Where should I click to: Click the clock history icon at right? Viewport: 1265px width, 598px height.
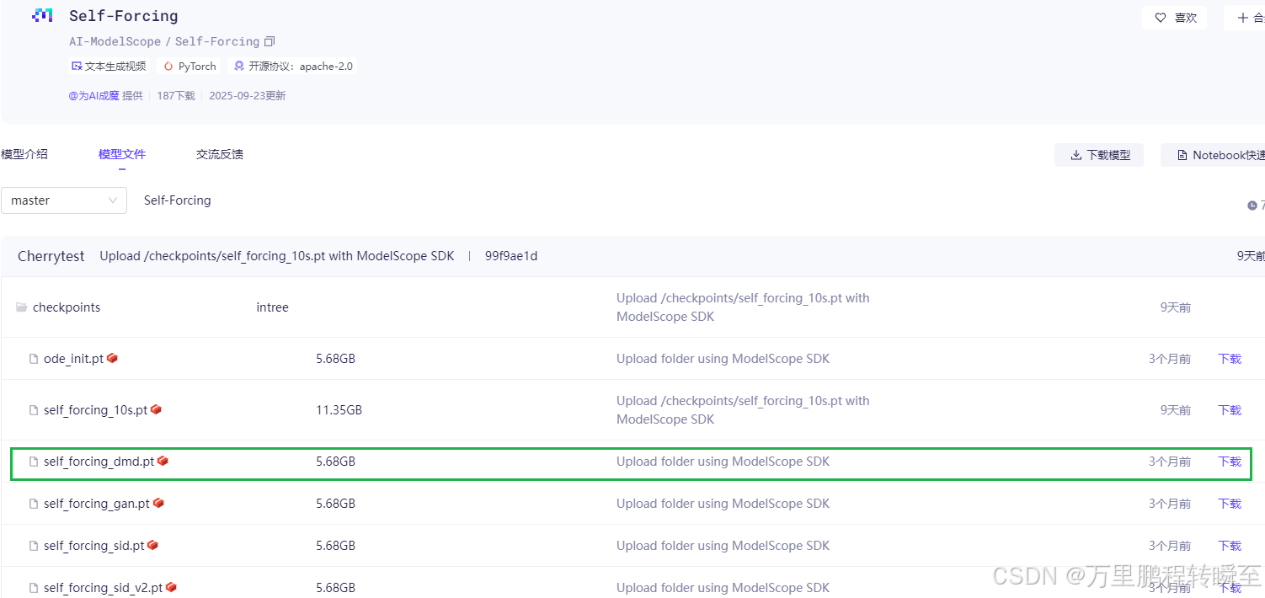coord(1252,206)
